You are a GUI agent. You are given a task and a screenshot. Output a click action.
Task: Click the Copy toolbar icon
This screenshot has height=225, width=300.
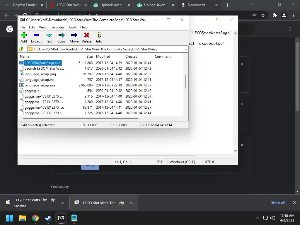tap(62, 38)
